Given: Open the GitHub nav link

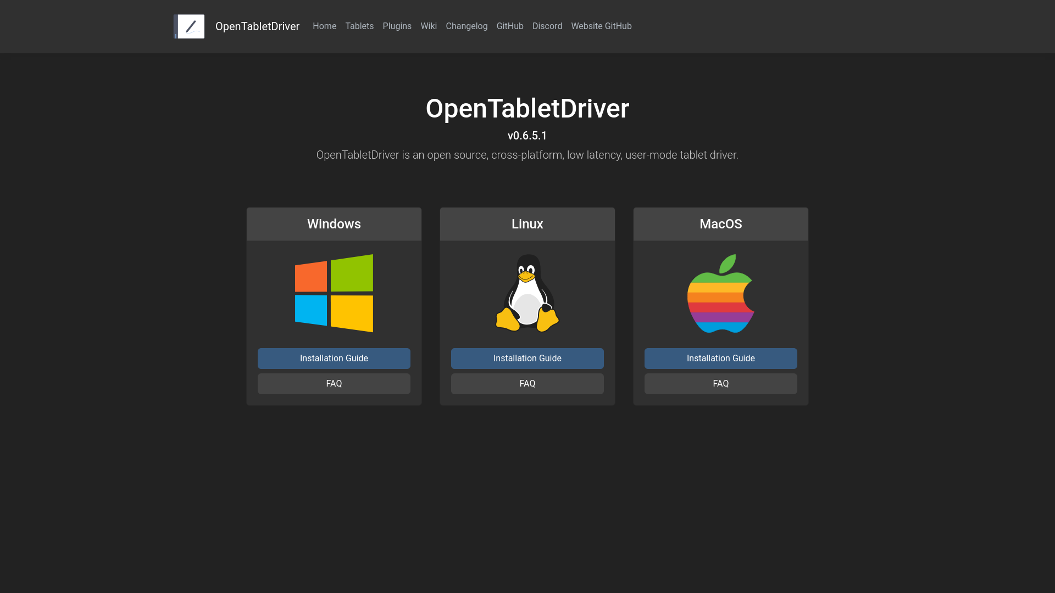Looking at the screenshot, I should click(x=510, y=26).
